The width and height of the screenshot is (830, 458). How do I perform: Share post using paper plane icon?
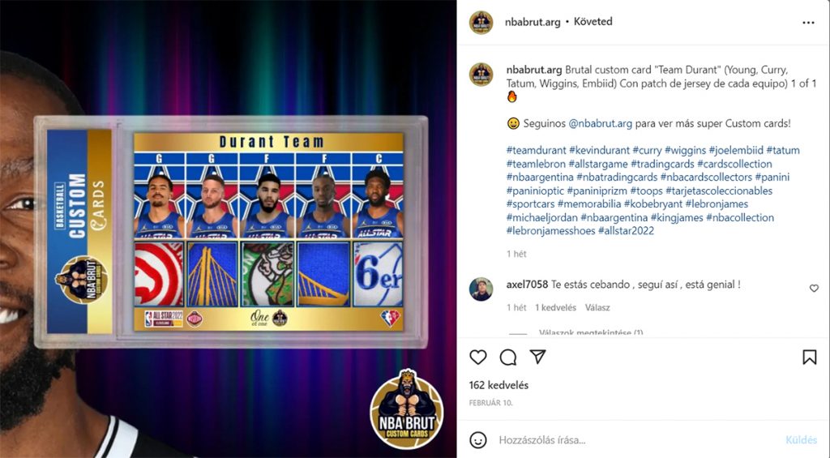538,357
